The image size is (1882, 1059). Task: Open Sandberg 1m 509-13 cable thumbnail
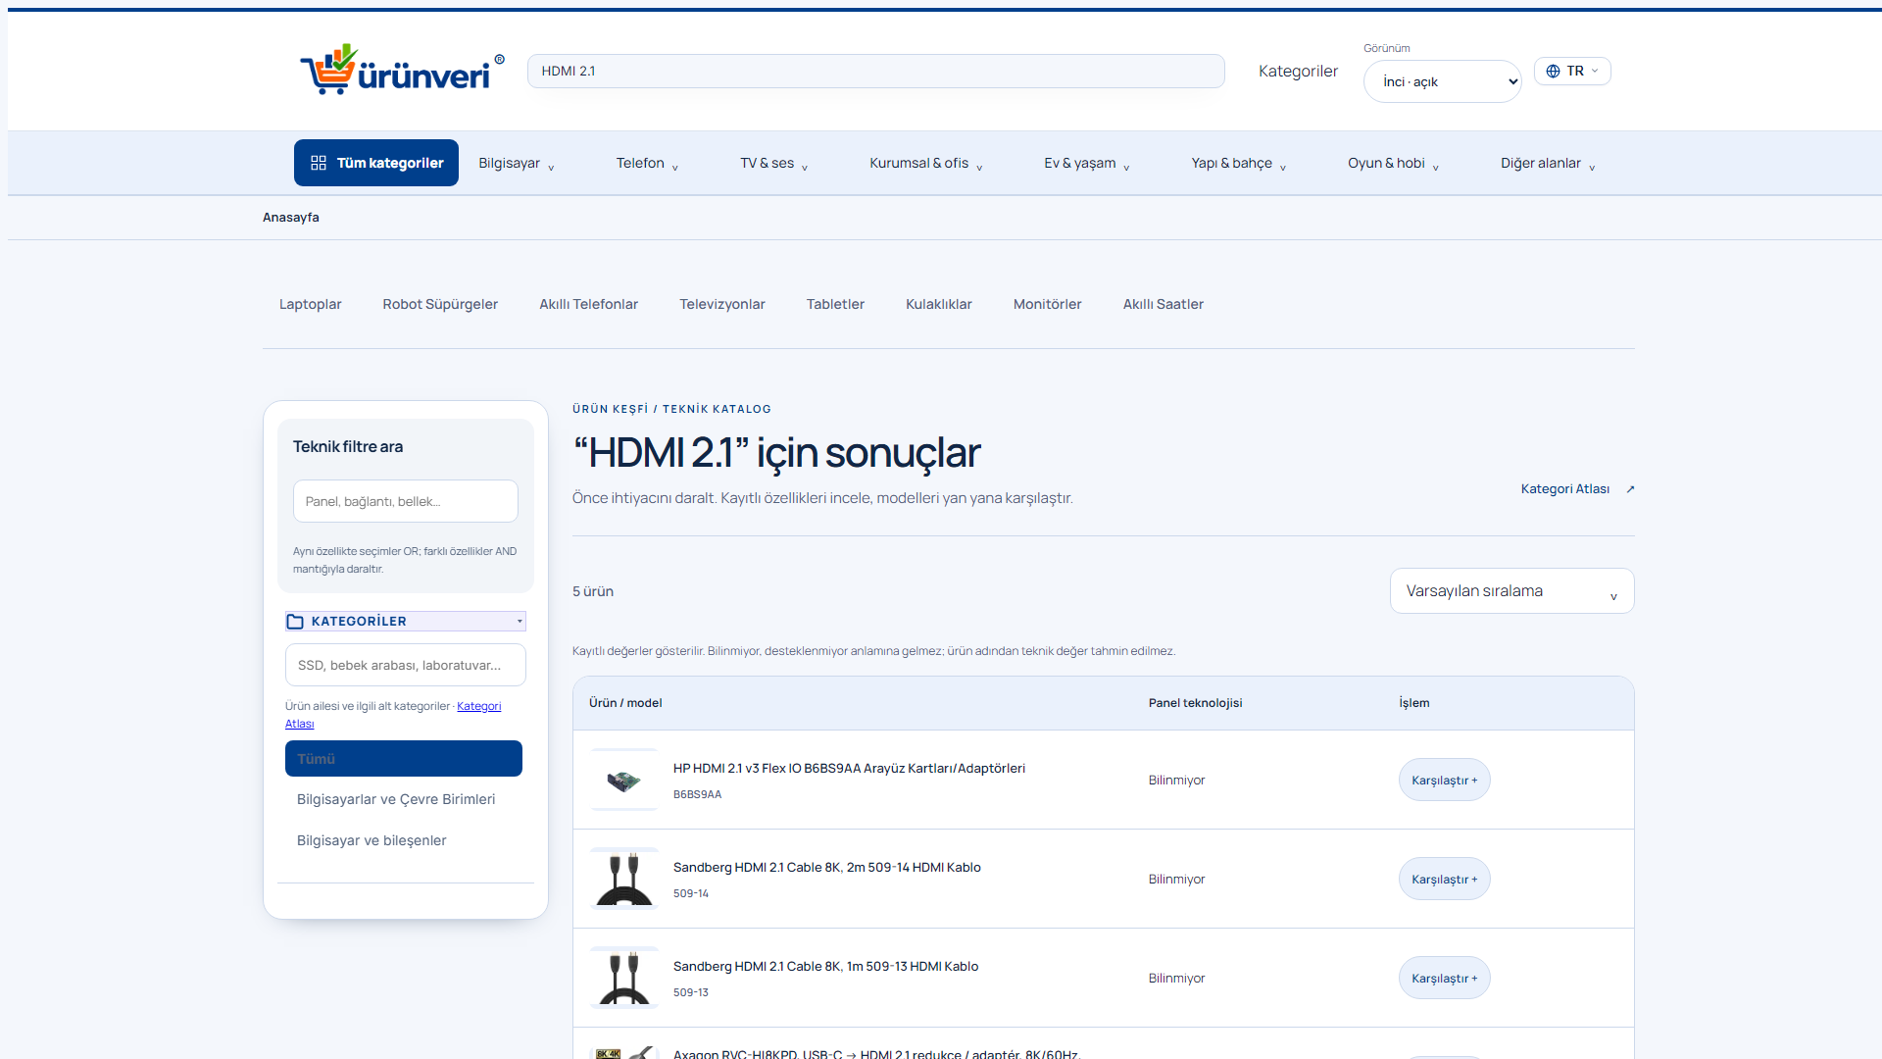[624, 978]
